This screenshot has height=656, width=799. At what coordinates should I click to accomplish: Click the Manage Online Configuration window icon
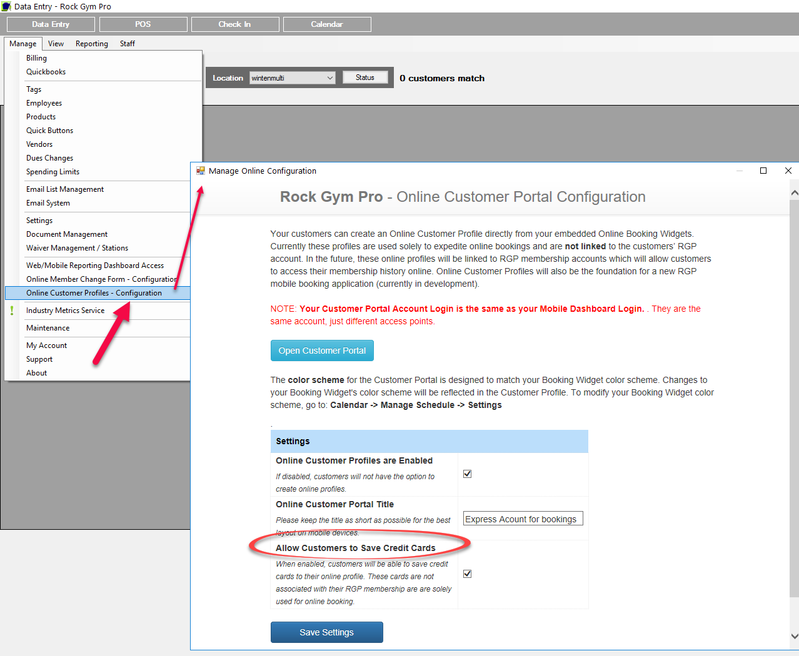click(200, 171)
